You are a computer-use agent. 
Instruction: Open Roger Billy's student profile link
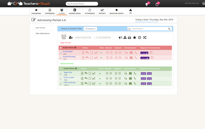pyautogui.click(x=68, y=72)
